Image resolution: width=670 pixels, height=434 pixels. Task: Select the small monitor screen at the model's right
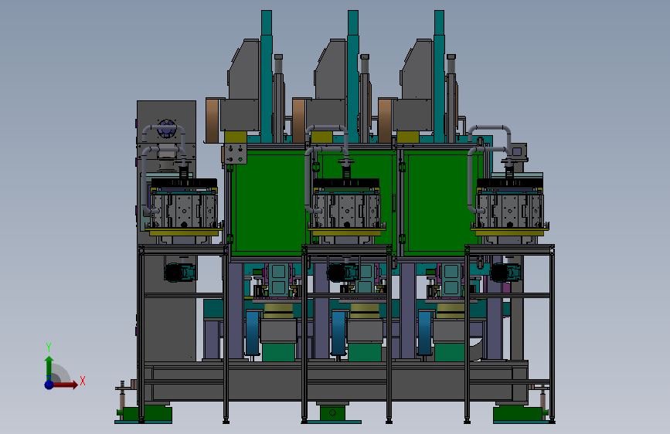(519, 151)
